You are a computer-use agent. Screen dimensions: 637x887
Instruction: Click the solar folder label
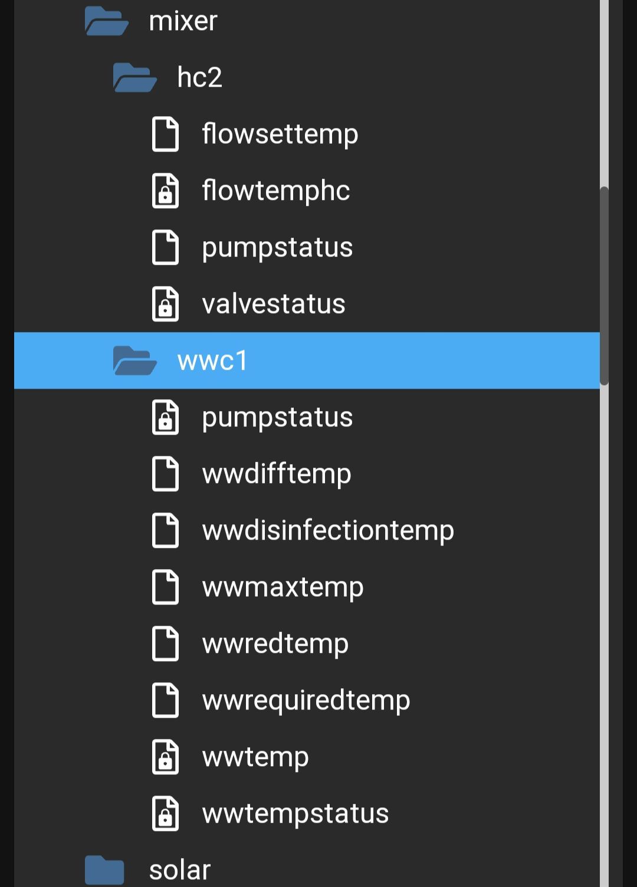click(180, 870)
